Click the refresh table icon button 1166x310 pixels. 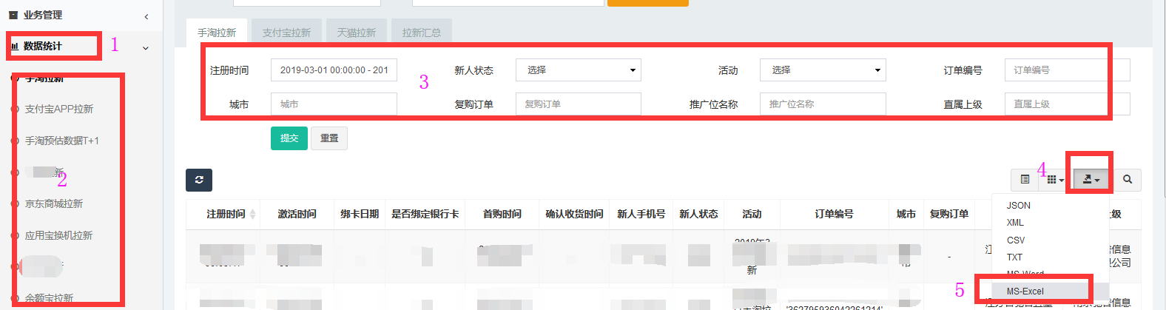[199, 180]
